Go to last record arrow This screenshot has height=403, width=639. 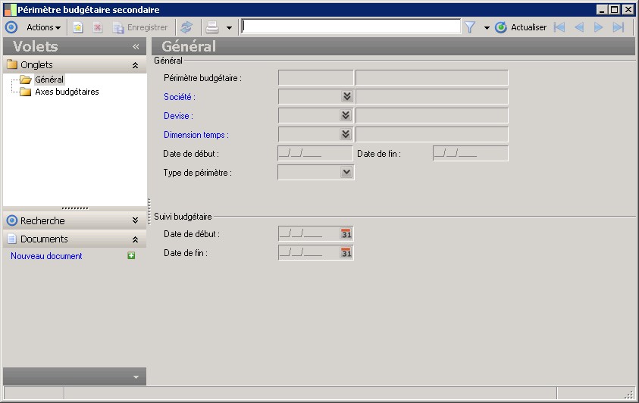coord(619,28)
